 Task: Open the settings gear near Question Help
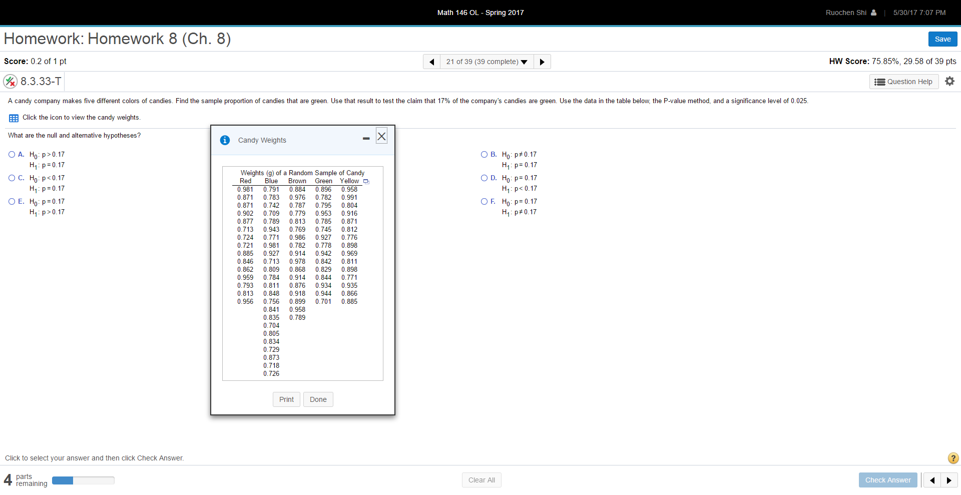[x=949, y=81]
